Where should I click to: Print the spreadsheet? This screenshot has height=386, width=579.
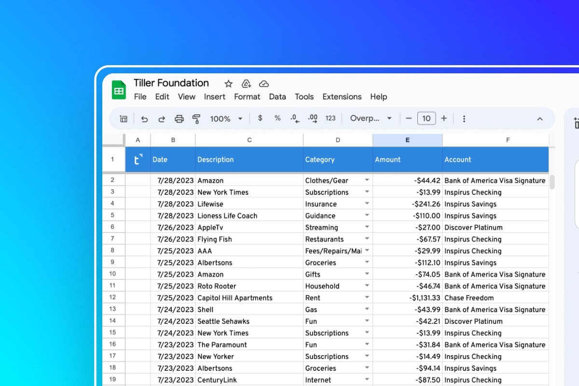[x=179, y=119]
